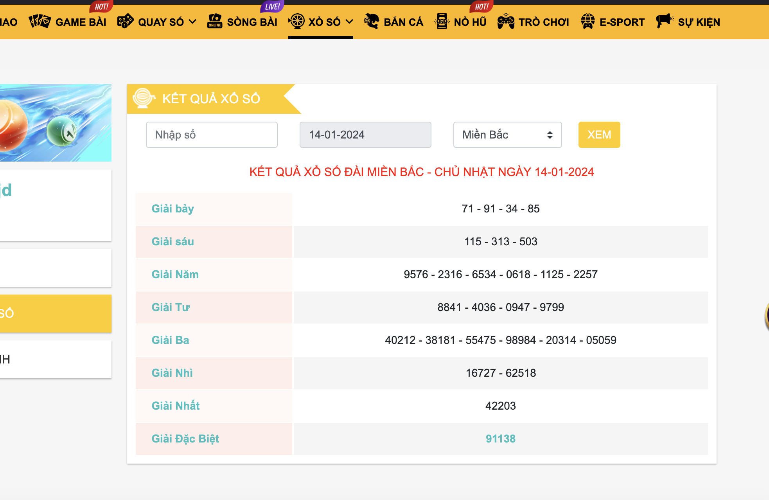Focus the Nhập số input field
Image resolution: width=769 pixels, height=500 pixels.
(212, 135)
